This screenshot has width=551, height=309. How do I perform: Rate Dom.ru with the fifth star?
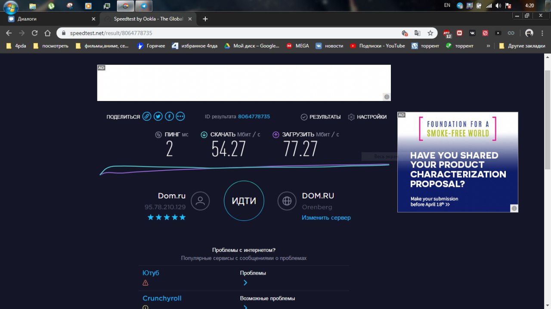[183, 217]
